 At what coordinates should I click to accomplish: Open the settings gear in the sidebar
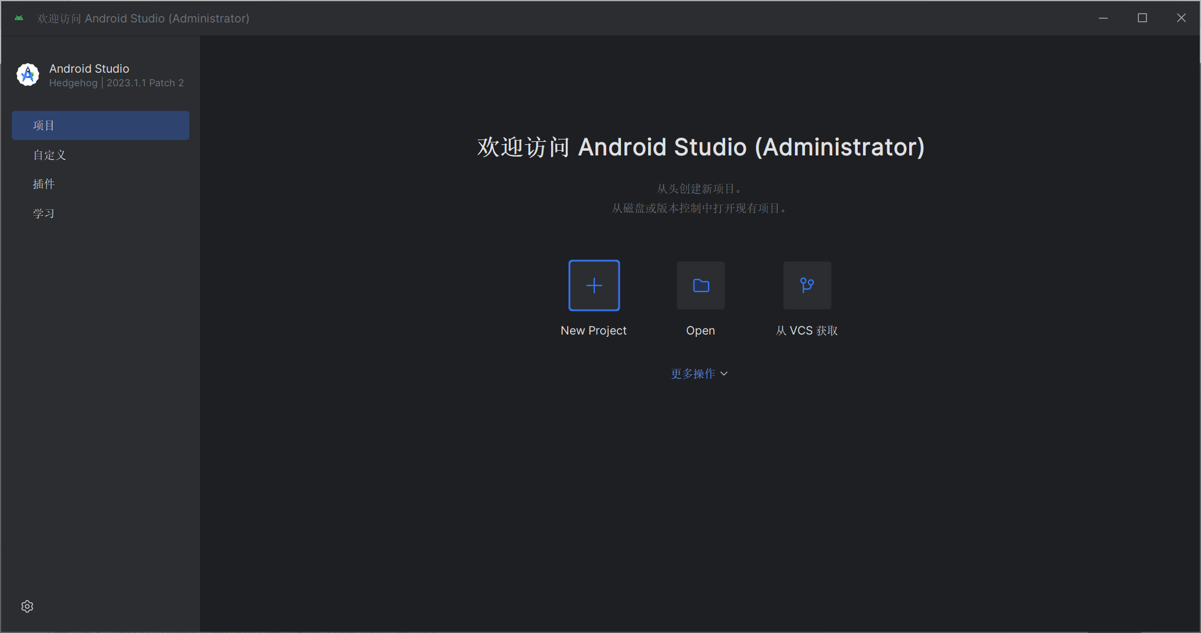point(27,606)
